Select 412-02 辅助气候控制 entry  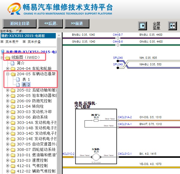36,171
